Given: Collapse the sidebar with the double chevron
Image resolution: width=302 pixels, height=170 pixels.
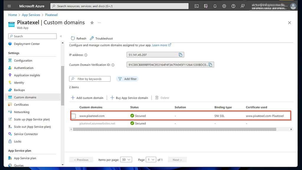Looking at the screenshot, I should [61, 36].
